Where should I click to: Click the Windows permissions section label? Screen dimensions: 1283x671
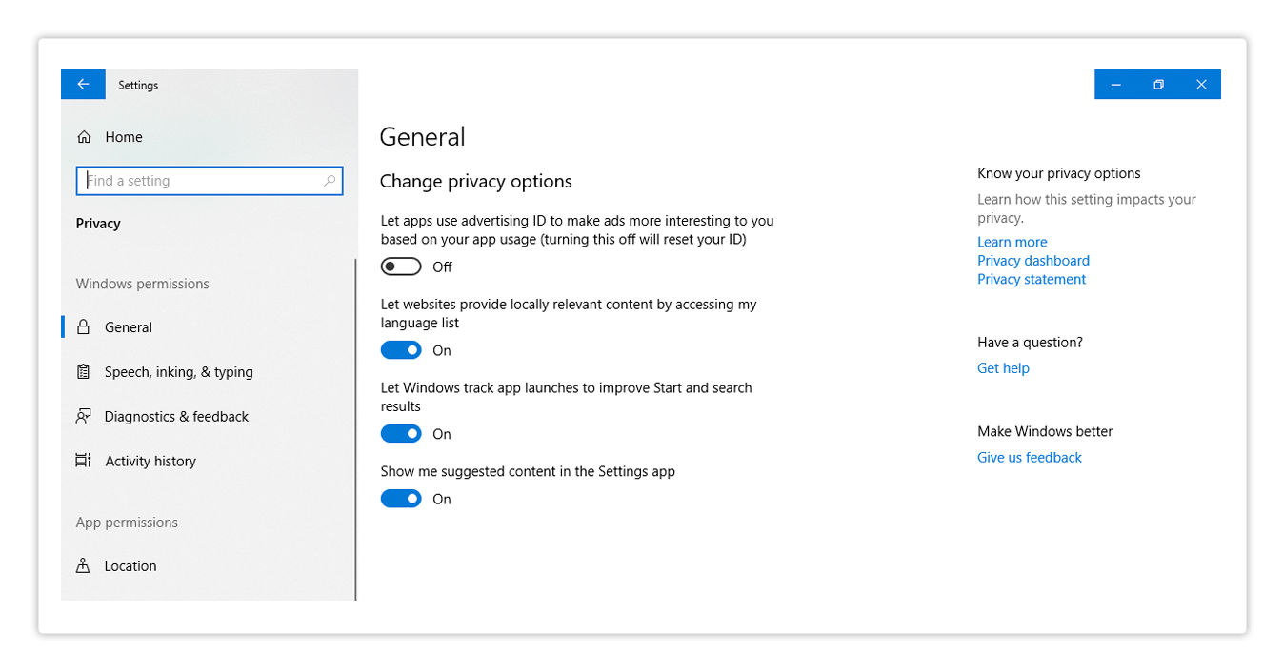pos(143,284)
